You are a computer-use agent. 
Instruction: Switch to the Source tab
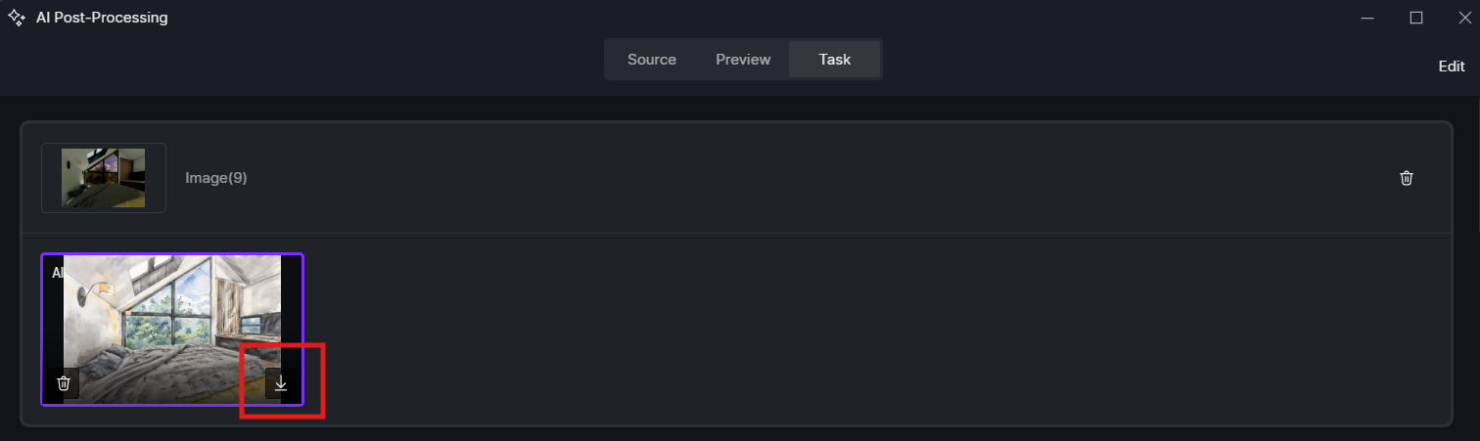click(652, 60)
